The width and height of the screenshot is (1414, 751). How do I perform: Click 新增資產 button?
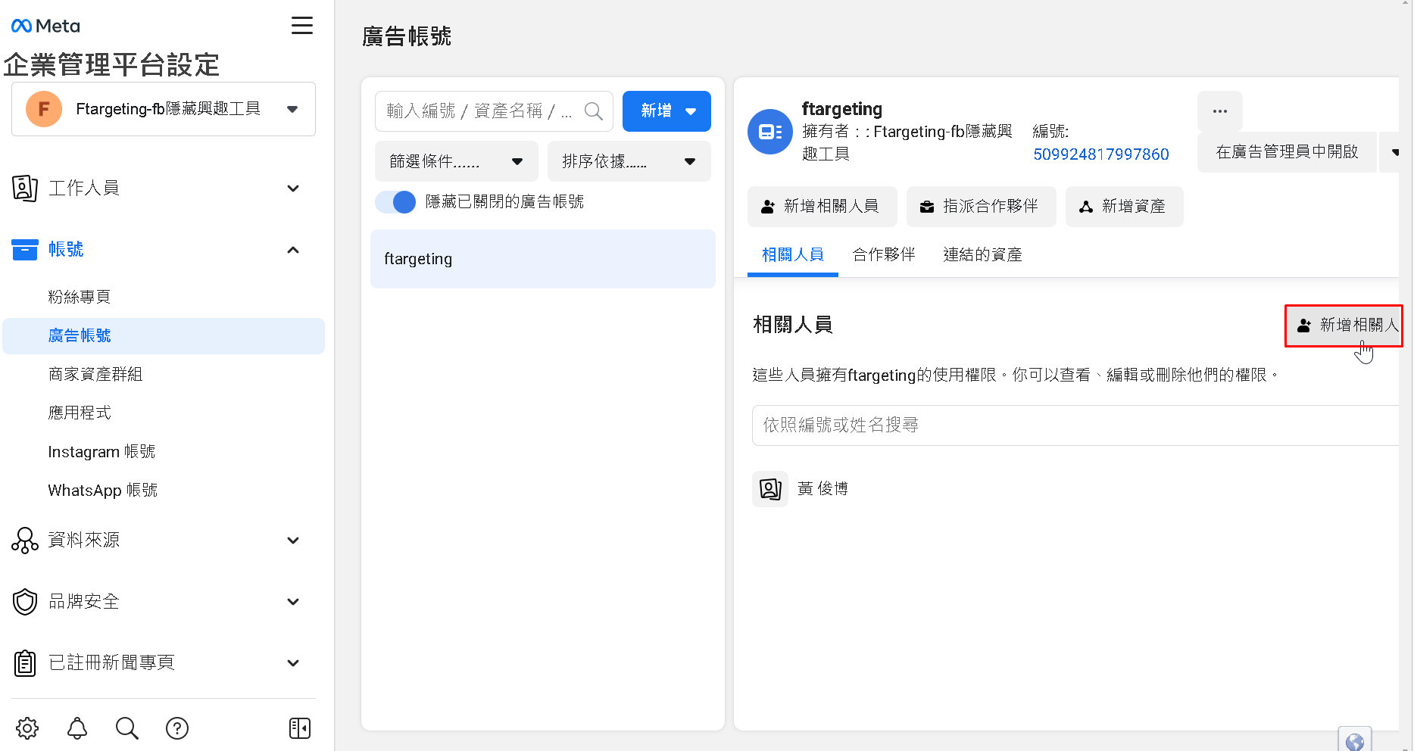[x=1125, y=207]
